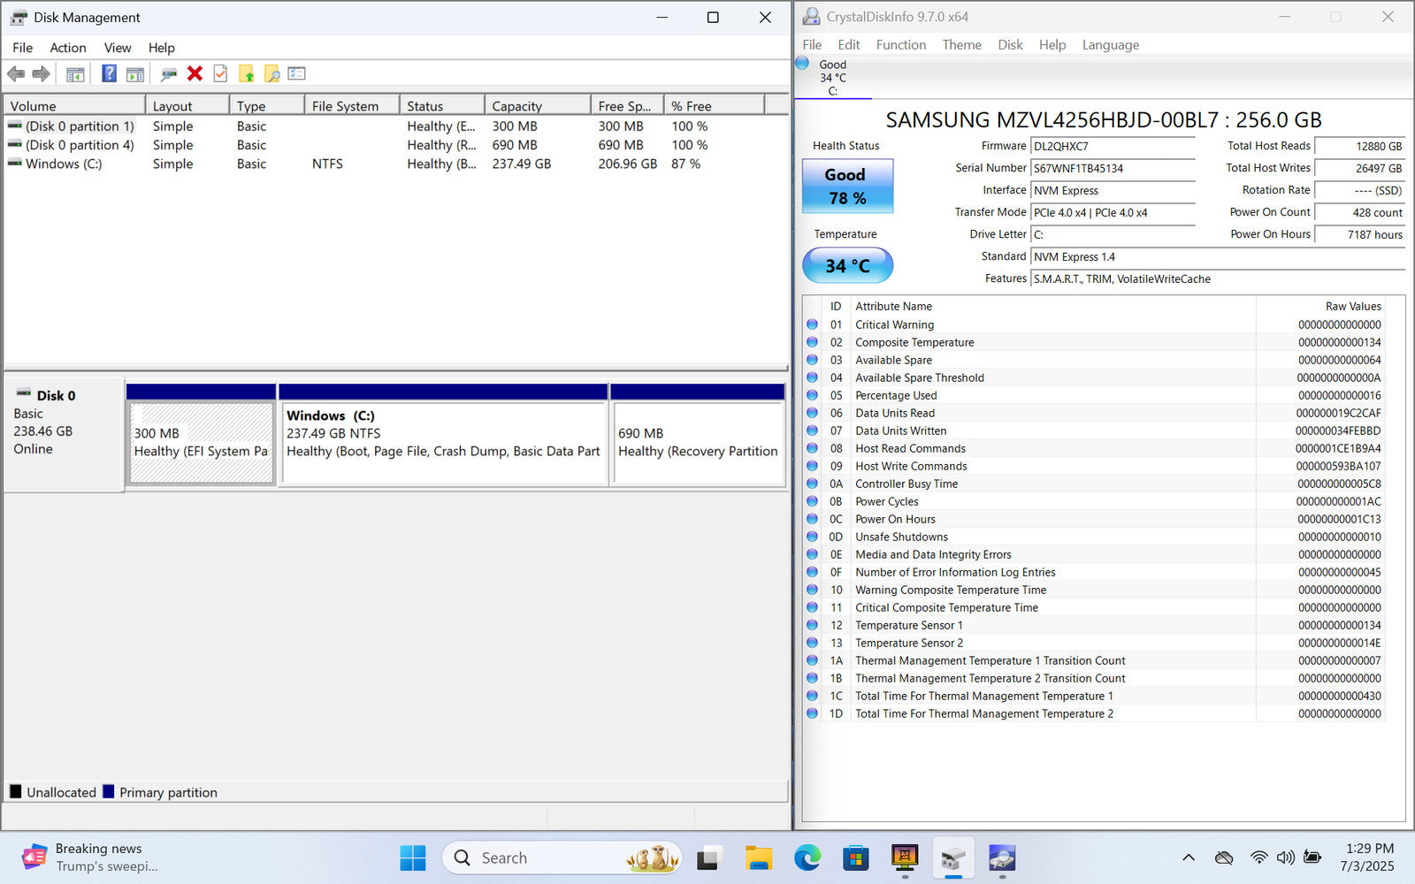Click the Back arrow in Disk Management toolbar
Screen dimensions: 1415x884
[x=16, y=74]
